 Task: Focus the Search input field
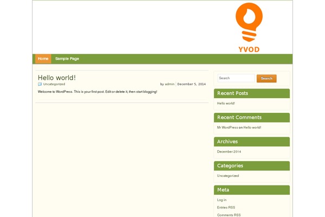point(236,78)
